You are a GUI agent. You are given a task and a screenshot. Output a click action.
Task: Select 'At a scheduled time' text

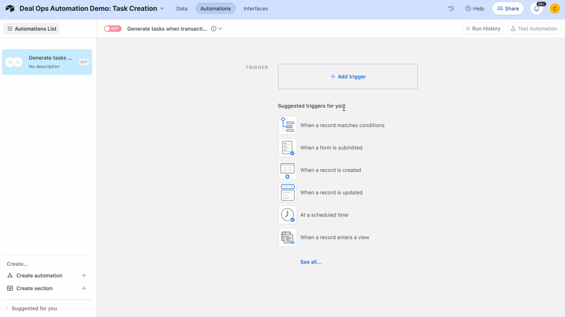click(324, 215)
